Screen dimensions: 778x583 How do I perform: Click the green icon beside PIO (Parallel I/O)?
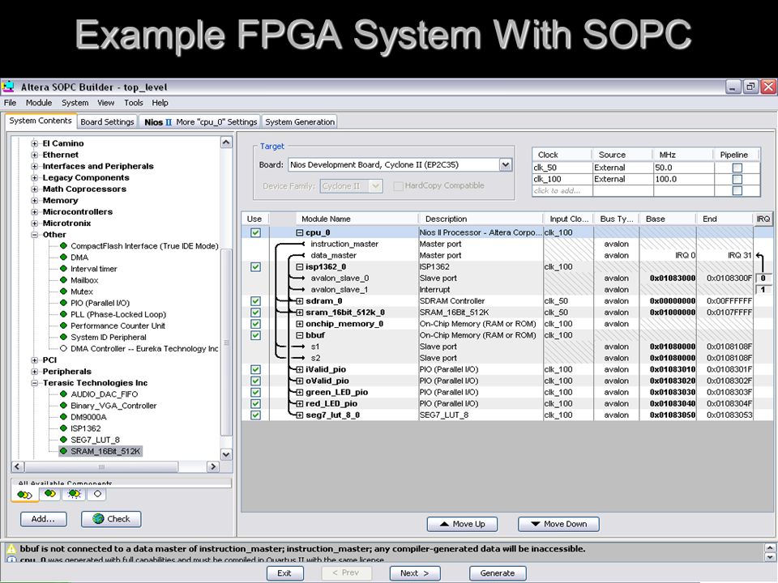(x=63, y=302)
